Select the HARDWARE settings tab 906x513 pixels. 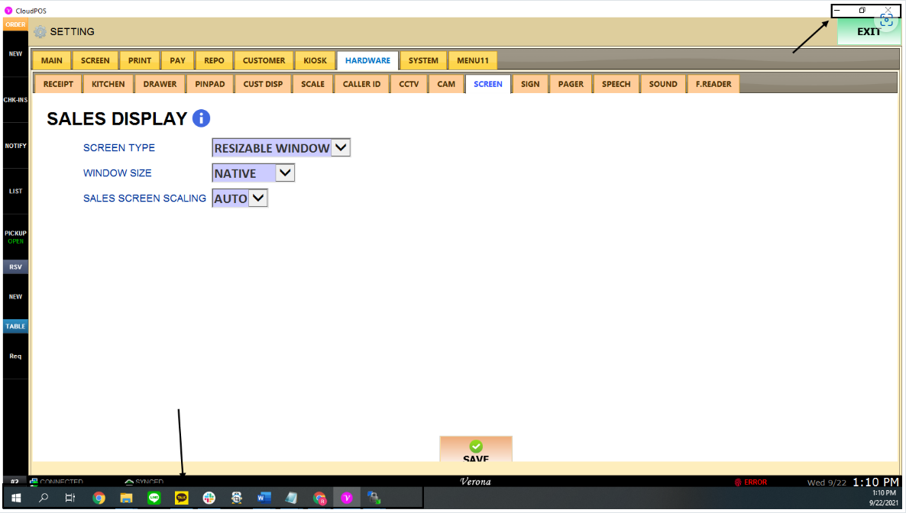click(x=367, y=60)
